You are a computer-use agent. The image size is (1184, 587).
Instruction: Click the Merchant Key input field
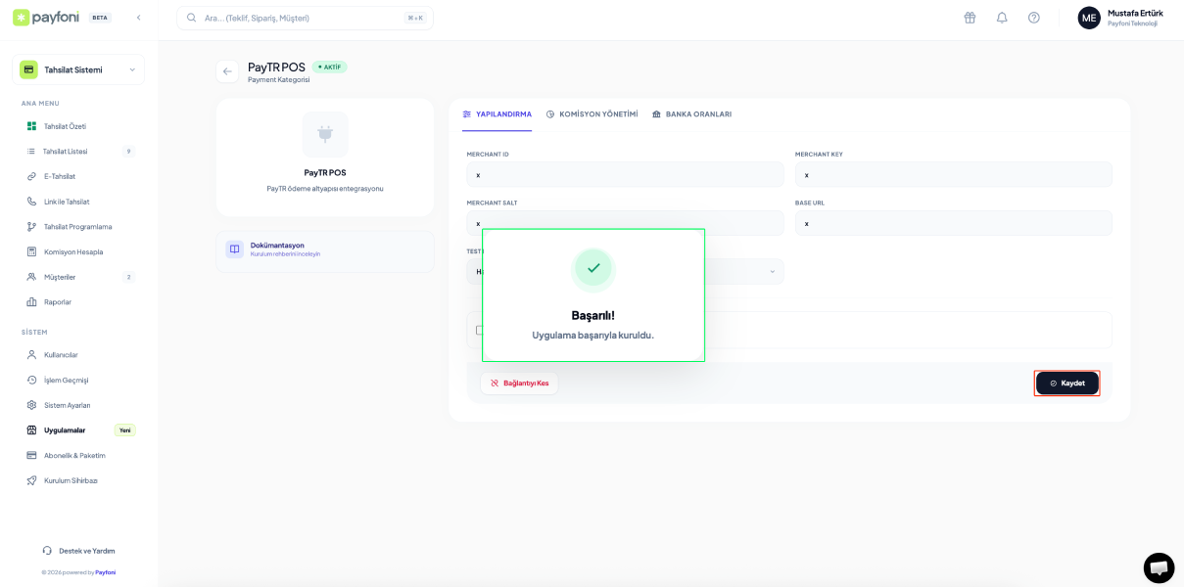point(953,175)
